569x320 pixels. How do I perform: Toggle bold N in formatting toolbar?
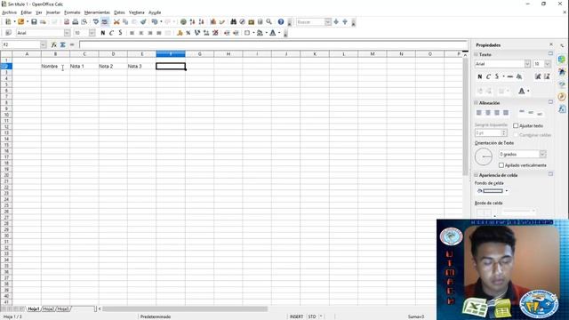103,33
